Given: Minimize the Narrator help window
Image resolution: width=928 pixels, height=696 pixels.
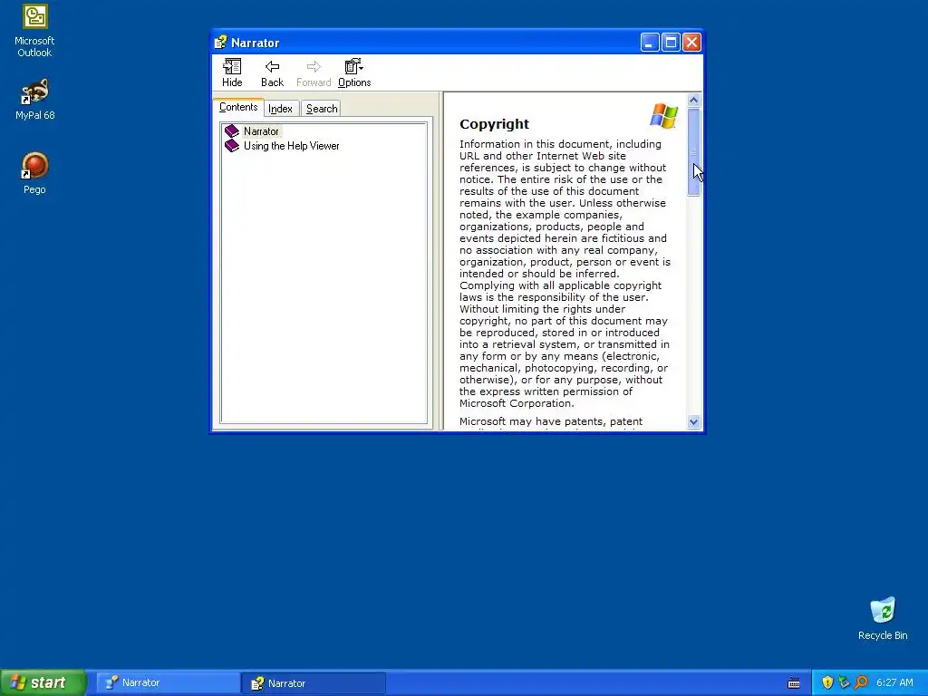Looking at the screenshot, I should [x=650, y=42].
